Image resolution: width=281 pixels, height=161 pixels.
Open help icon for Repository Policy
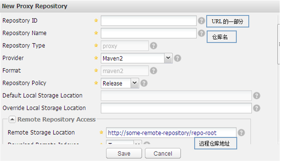coord(144,83)
